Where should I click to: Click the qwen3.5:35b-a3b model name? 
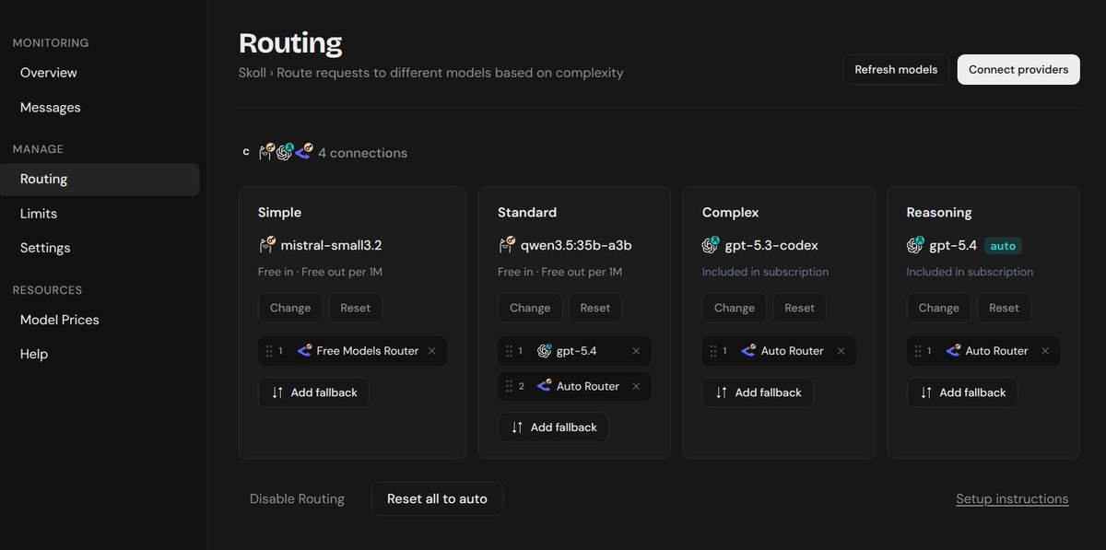pos(576,245)
